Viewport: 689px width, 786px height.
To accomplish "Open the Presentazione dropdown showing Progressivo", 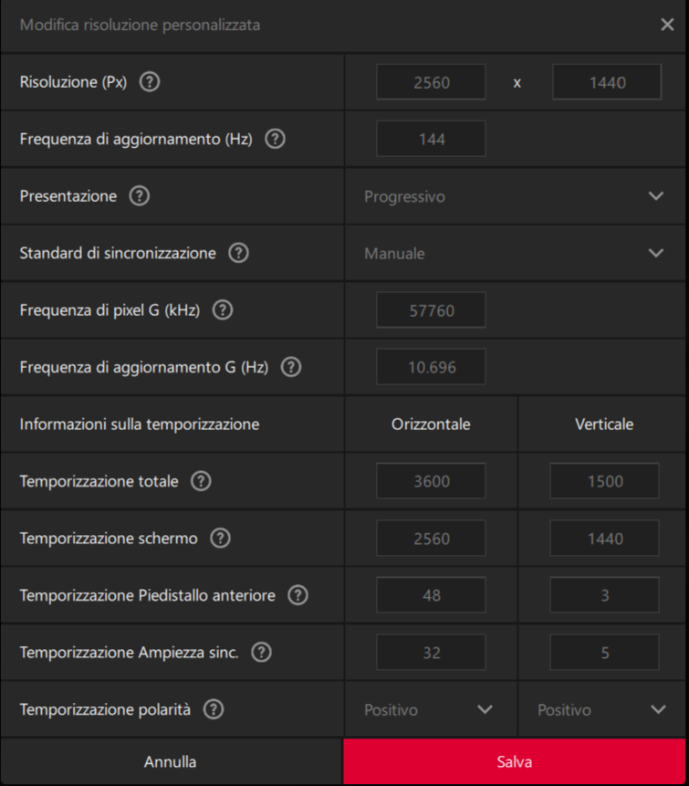I will (x=516, y=195).
